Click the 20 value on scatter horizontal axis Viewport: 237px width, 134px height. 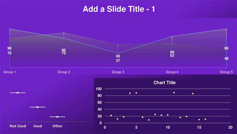(230, 127)
